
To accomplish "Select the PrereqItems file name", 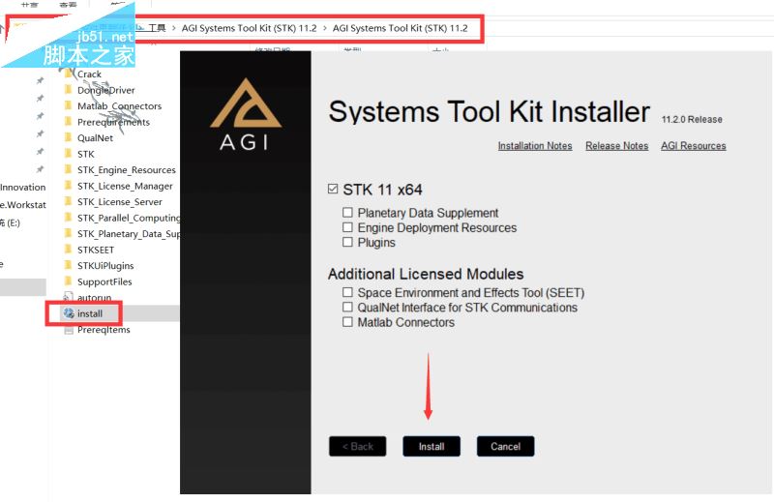I will [104, 329].
